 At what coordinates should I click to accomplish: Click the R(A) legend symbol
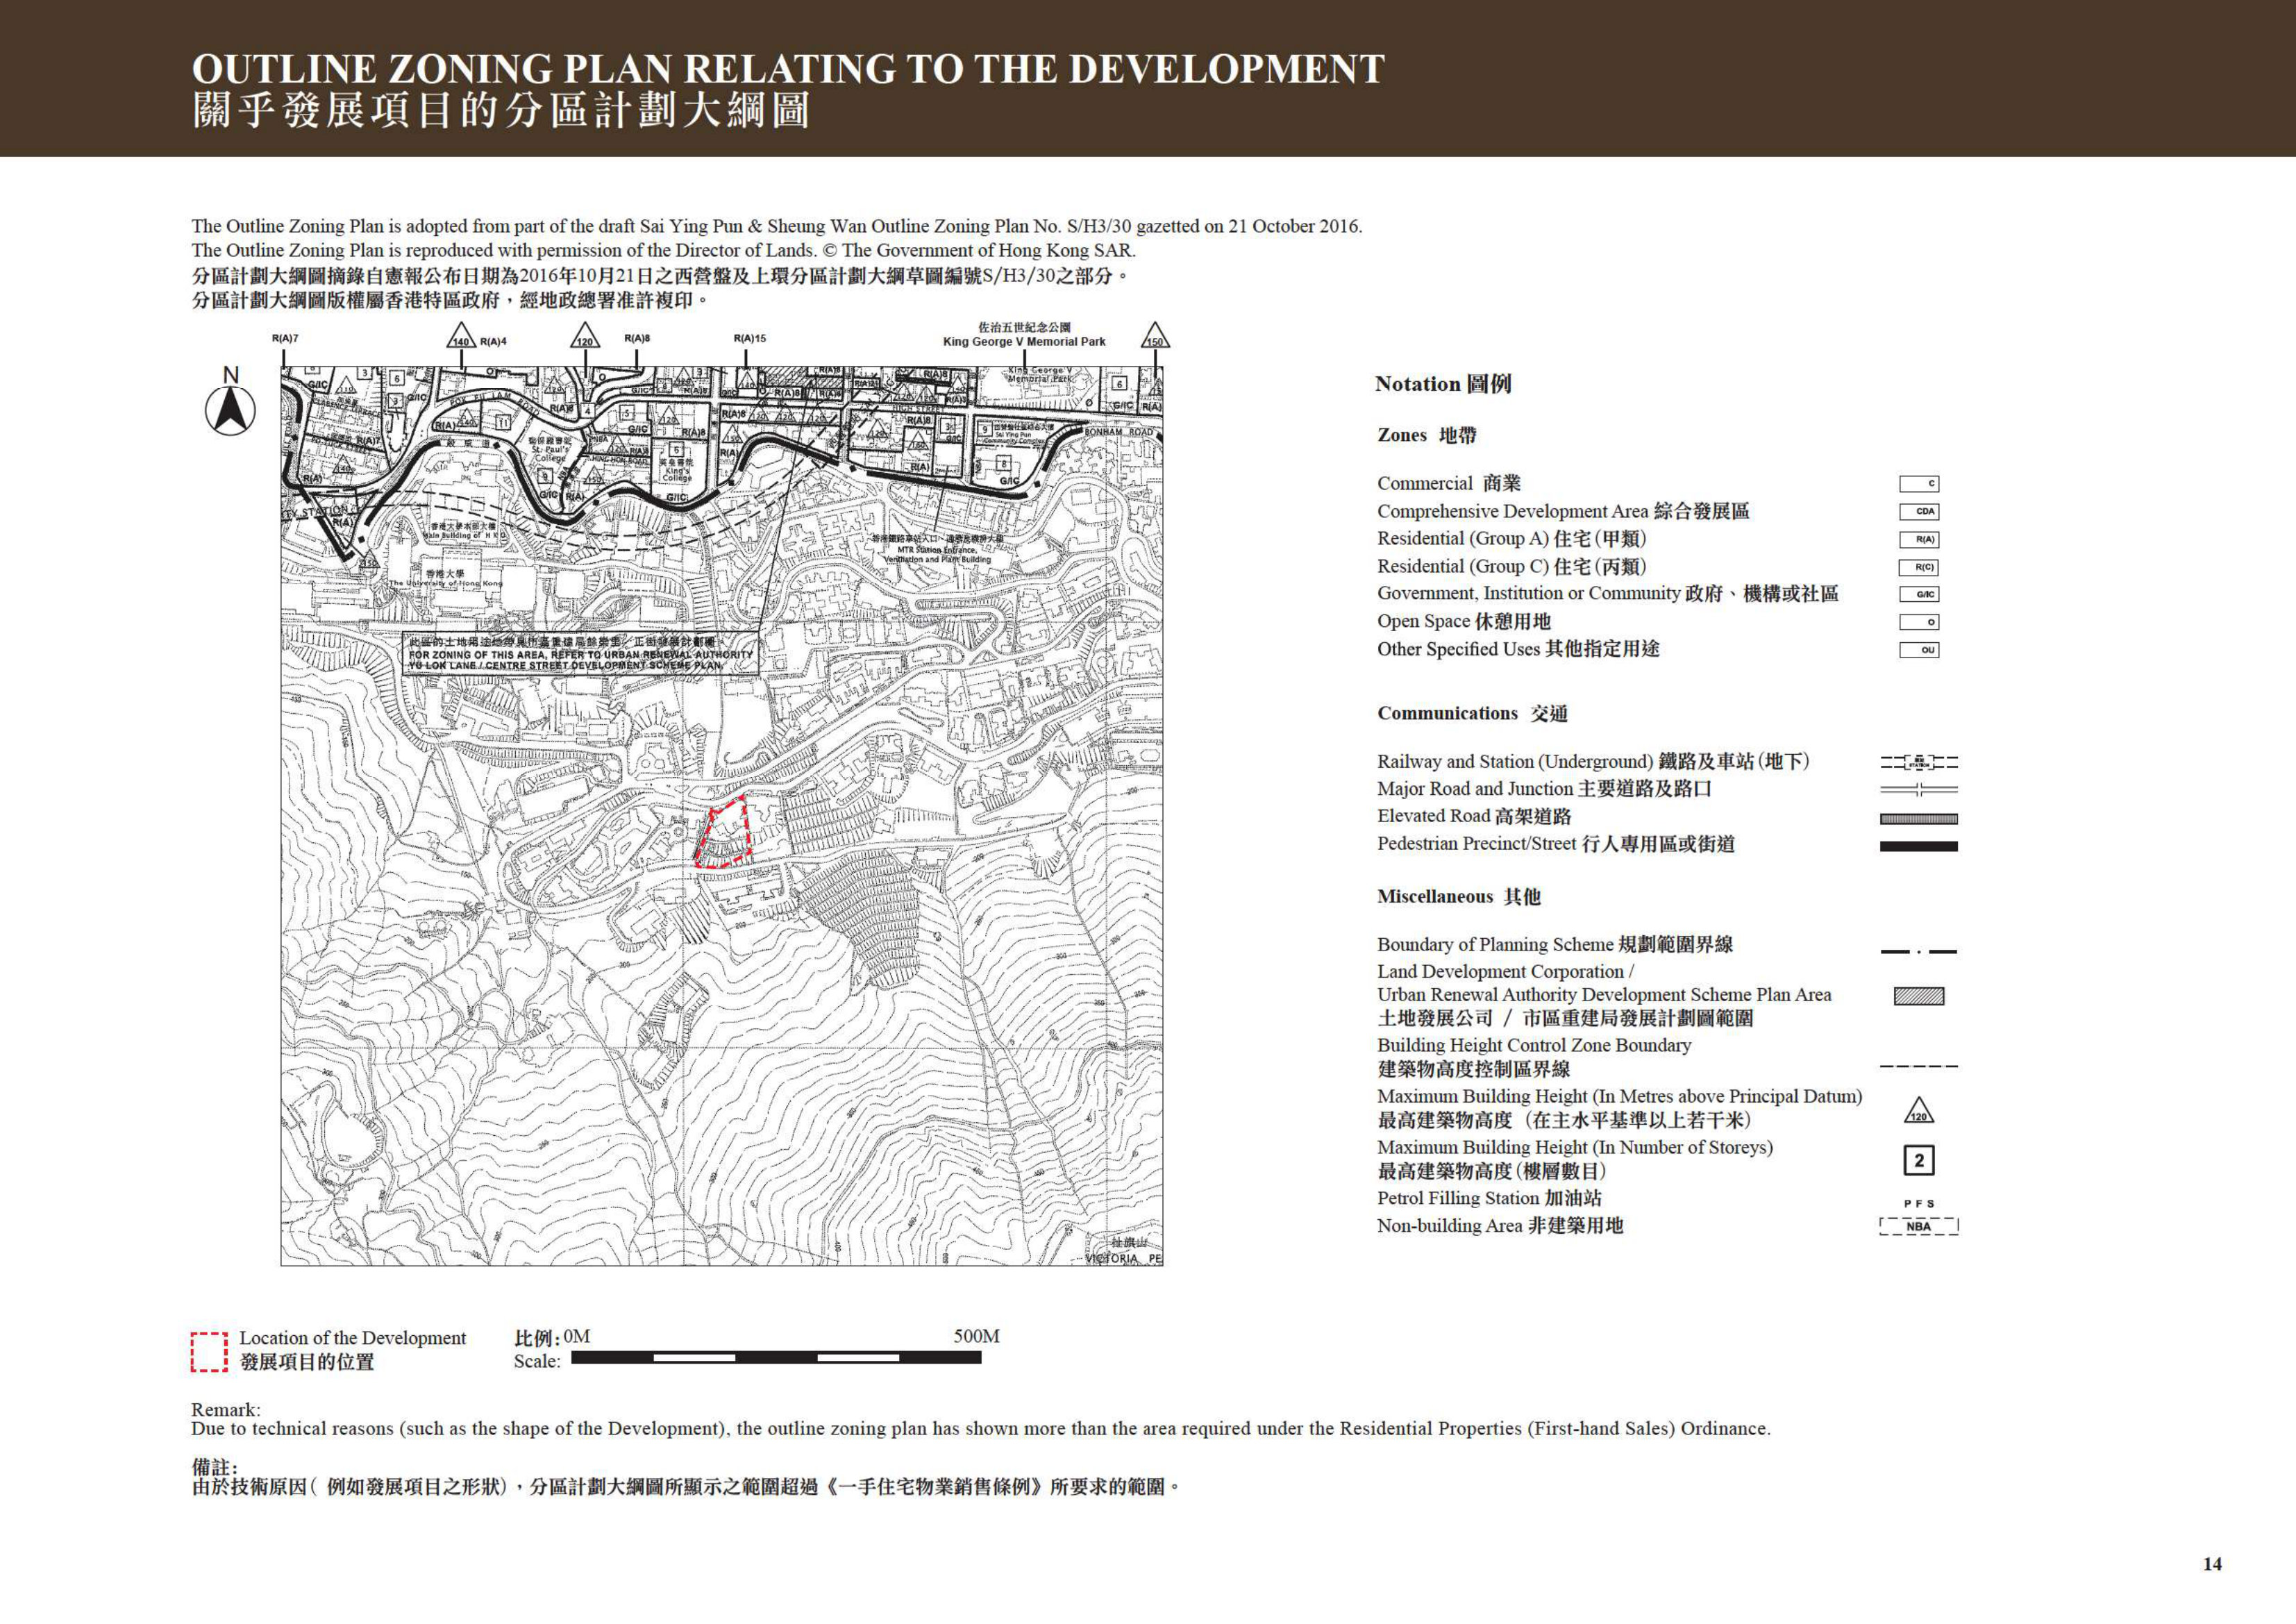1919,540
